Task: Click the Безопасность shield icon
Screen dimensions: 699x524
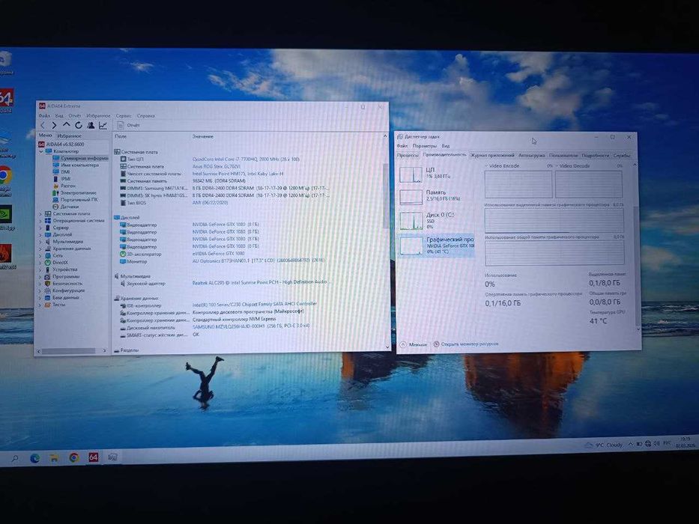Action: (x=48, y=284)
